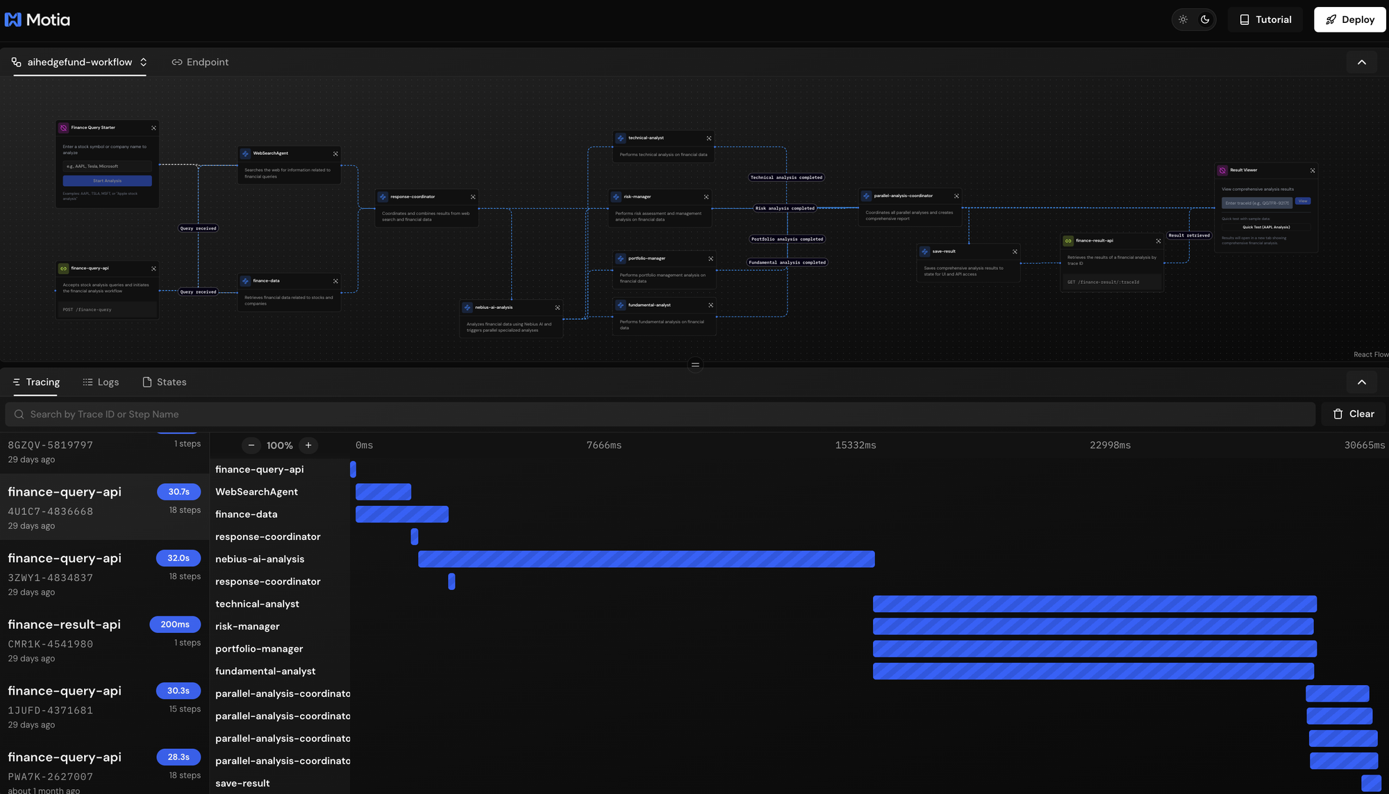Image resolution: width=1389 pixels, height=794 pixels.
Task: Clear traces with the Clear button
Action: (x=1353, y=414)
